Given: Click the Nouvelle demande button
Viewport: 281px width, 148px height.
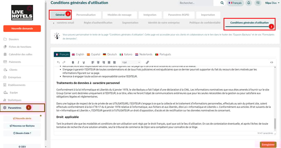Looking at the screenshot, I should click(x=22, y=29).
